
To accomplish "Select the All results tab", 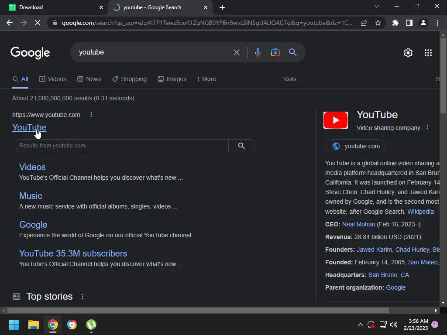I will (20, 79).
